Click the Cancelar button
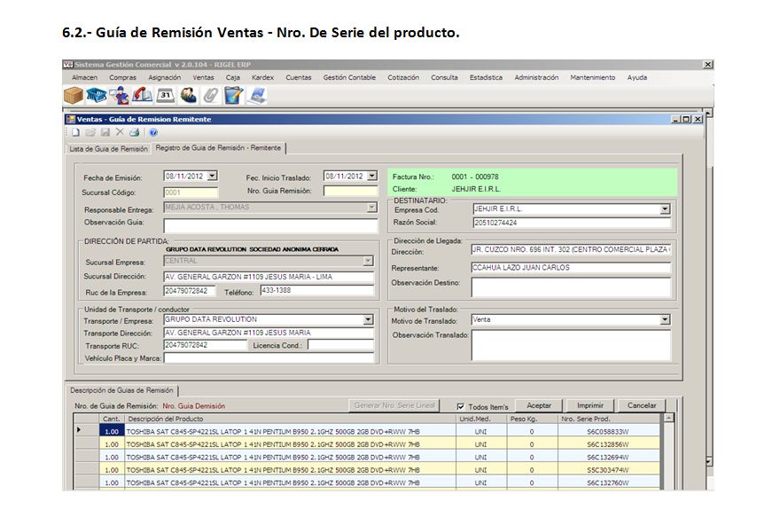The image size is (780, 526). (642, 405)
